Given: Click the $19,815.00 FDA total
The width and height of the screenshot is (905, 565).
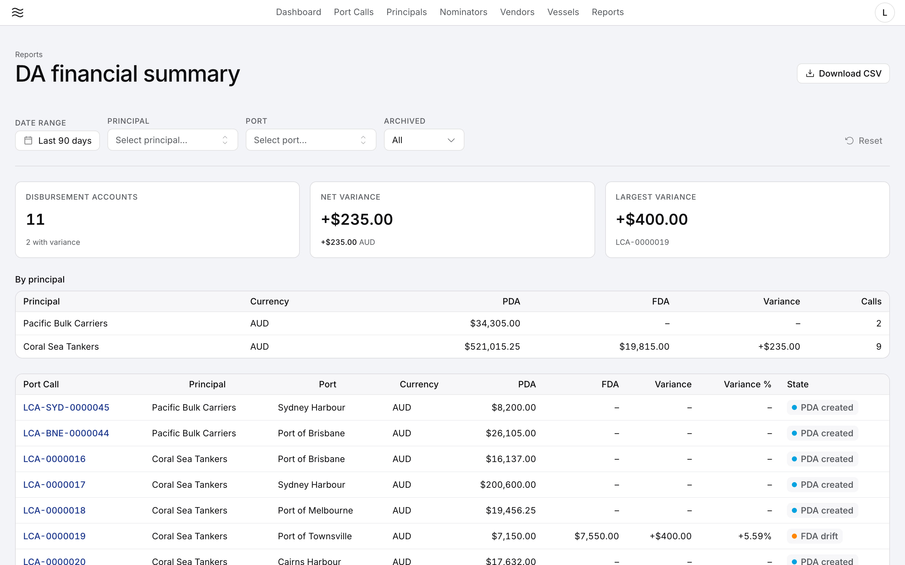Looking at the screenshot, I should [x=644, y=347].
